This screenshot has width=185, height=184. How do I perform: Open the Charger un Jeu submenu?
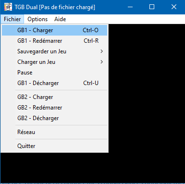pos(54,62)
